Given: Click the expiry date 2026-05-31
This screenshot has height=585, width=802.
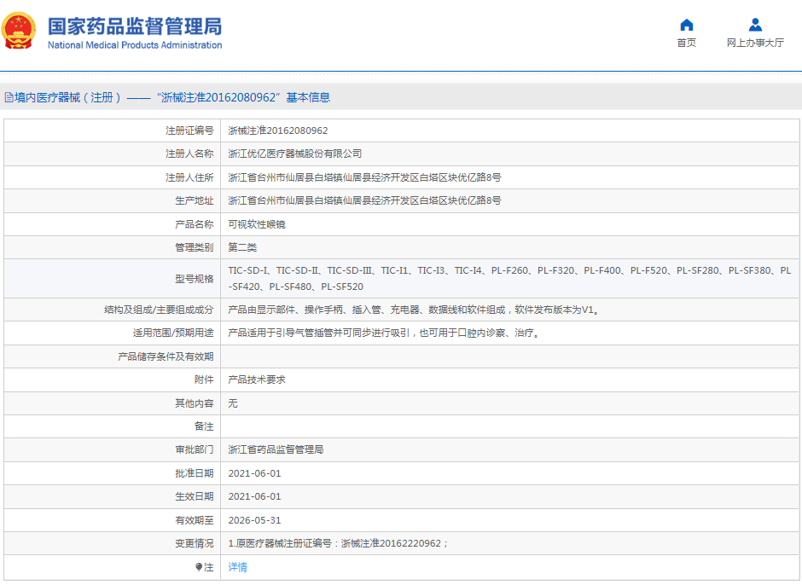Looking at the screenshot, I should (x=254, y=520).
